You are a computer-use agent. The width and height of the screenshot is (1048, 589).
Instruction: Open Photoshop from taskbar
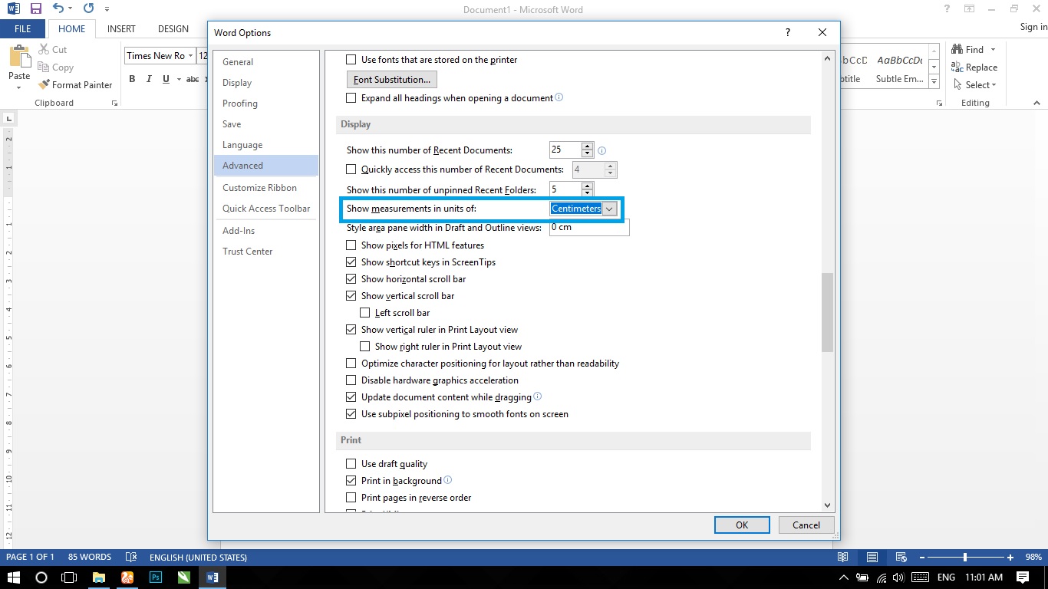click(x=156, y=577)
